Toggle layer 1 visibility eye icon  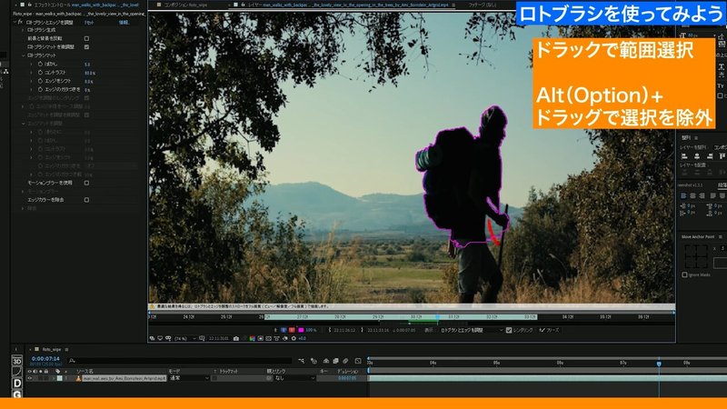(29, 378)
